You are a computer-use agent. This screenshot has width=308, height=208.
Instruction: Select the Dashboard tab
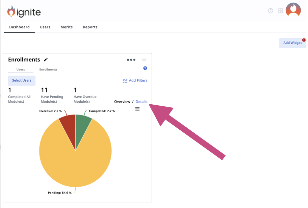coord(19,27)
